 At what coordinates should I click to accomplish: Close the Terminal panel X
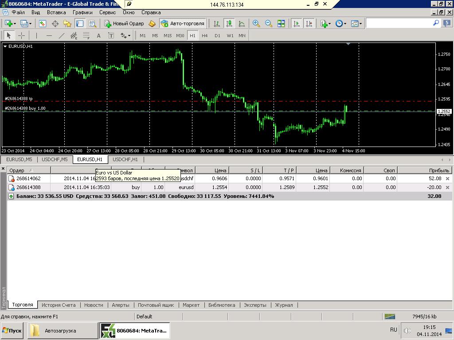pos(3,169)
